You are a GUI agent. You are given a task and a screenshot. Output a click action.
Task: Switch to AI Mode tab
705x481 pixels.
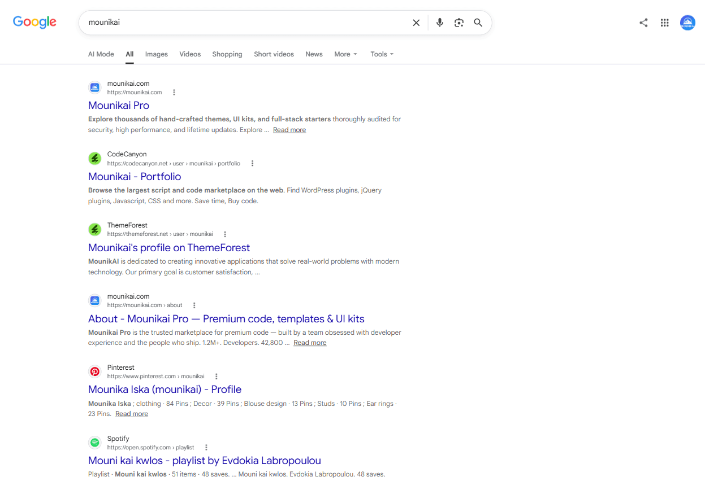coord(101,54)
